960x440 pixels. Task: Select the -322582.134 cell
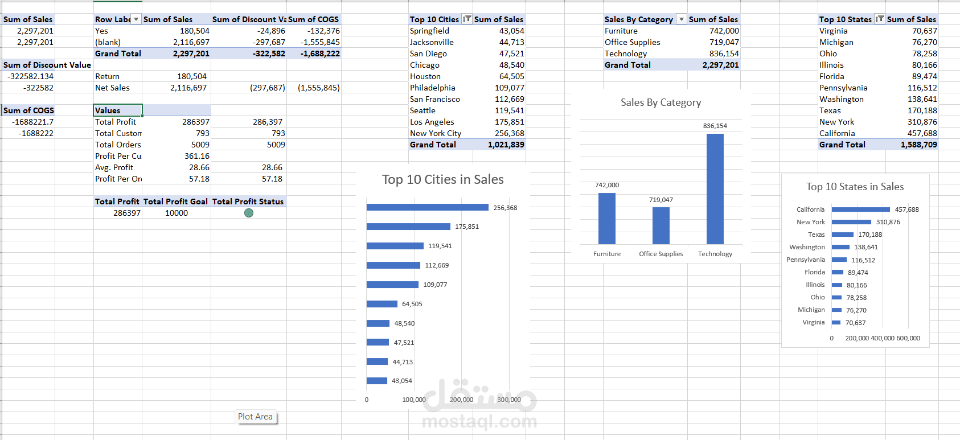[x=28, y=76]
